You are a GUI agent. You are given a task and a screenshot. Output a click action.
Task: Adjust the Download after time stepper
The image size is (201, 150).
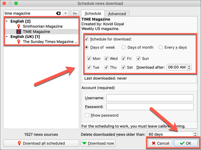pos(189,67)
